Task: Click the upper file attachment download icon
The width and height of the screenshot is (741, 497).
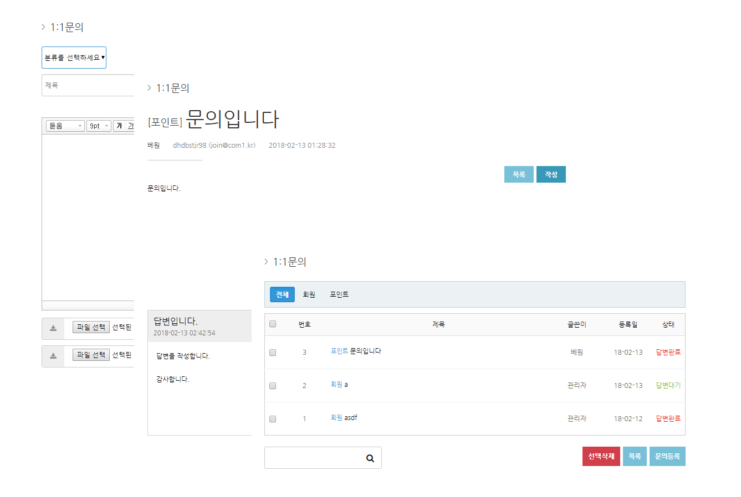Action: (53, 328)
